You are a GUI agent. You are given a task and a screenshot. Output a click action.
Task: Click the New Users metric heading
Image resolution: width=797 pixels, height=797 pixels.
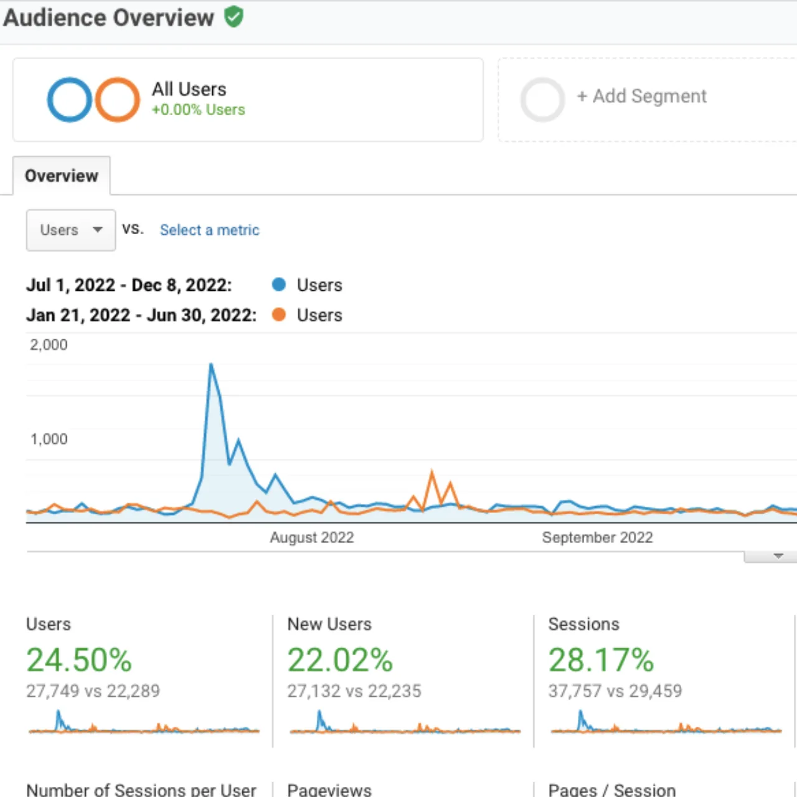pyautogui.click(x=329, y=624)
